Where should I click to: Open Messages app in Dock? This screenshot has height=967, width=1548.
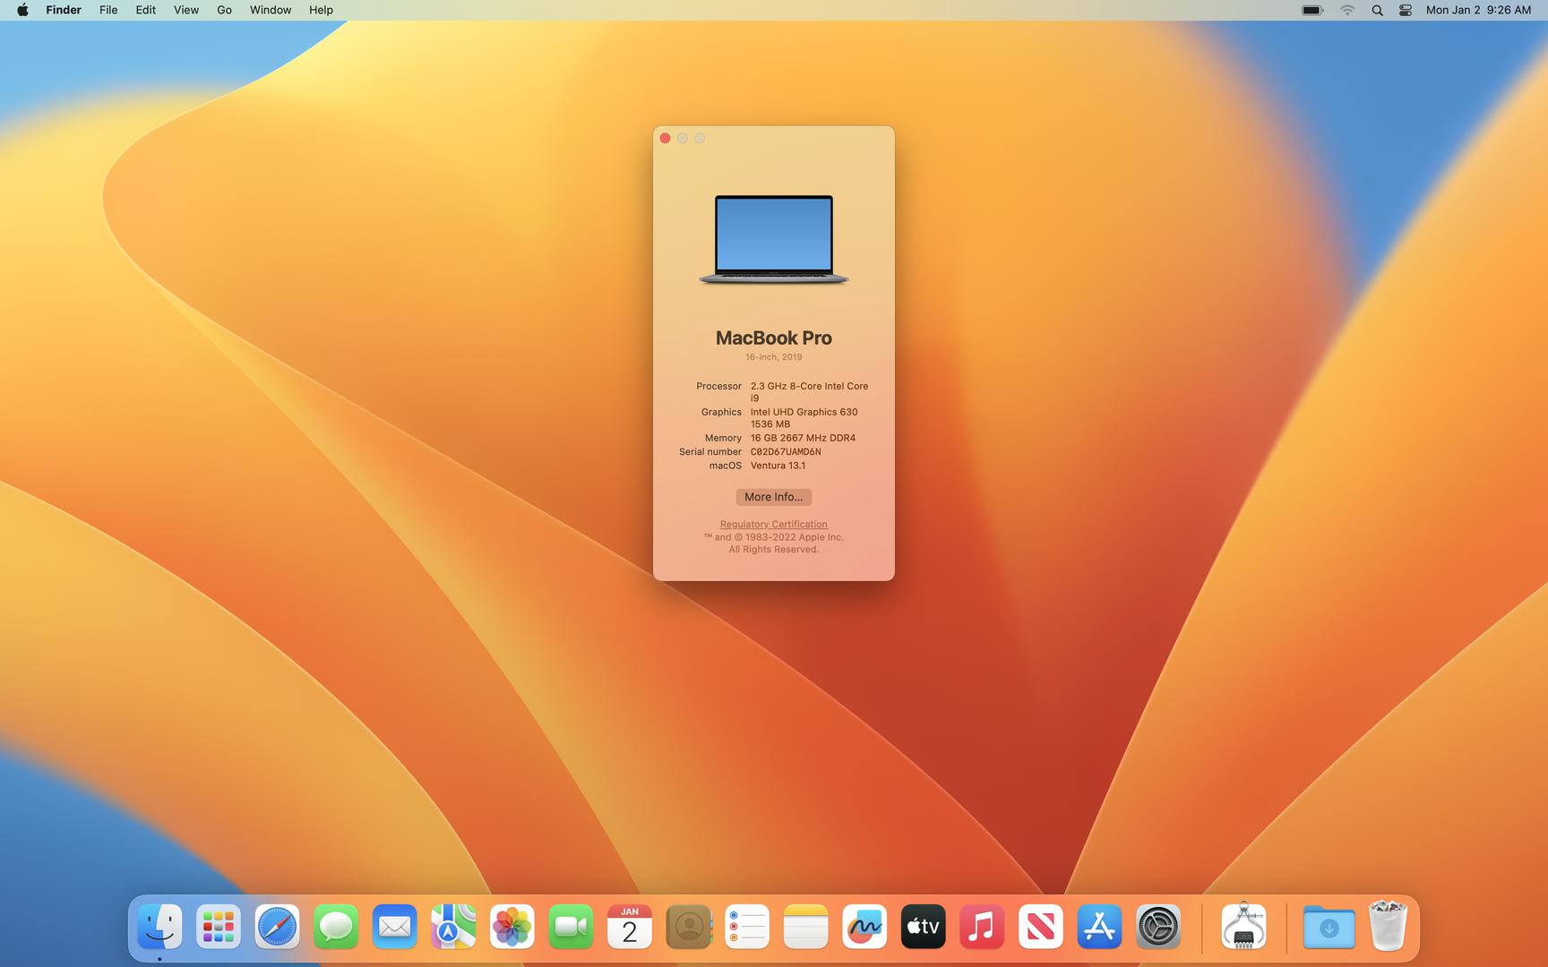point(336,927)
